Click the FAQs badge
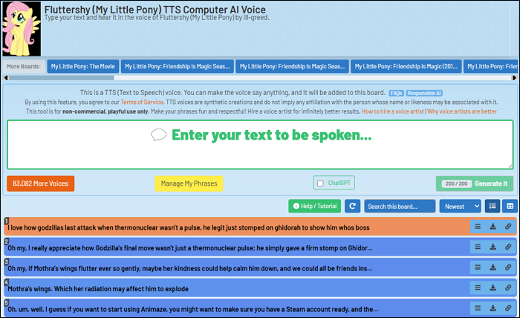 click(396, 93)
